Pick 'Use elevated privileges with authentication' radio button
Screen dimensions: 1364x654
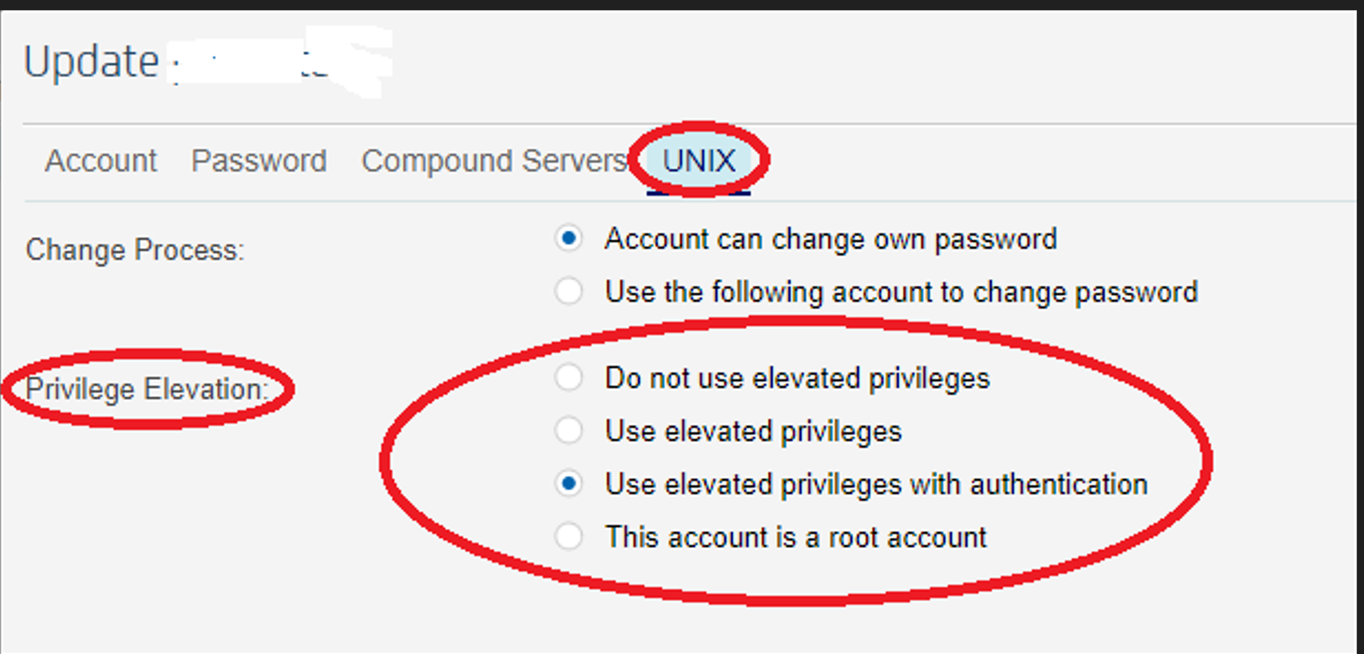pyautogui.click(x=568, y=484)
